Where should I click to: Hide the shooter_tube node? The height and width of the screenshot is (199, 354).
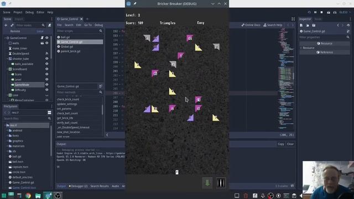click(x=46, y=59)
